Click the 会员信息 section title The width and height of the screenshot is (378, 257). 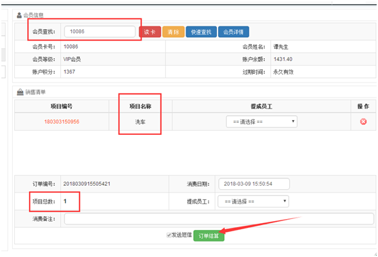33,16
